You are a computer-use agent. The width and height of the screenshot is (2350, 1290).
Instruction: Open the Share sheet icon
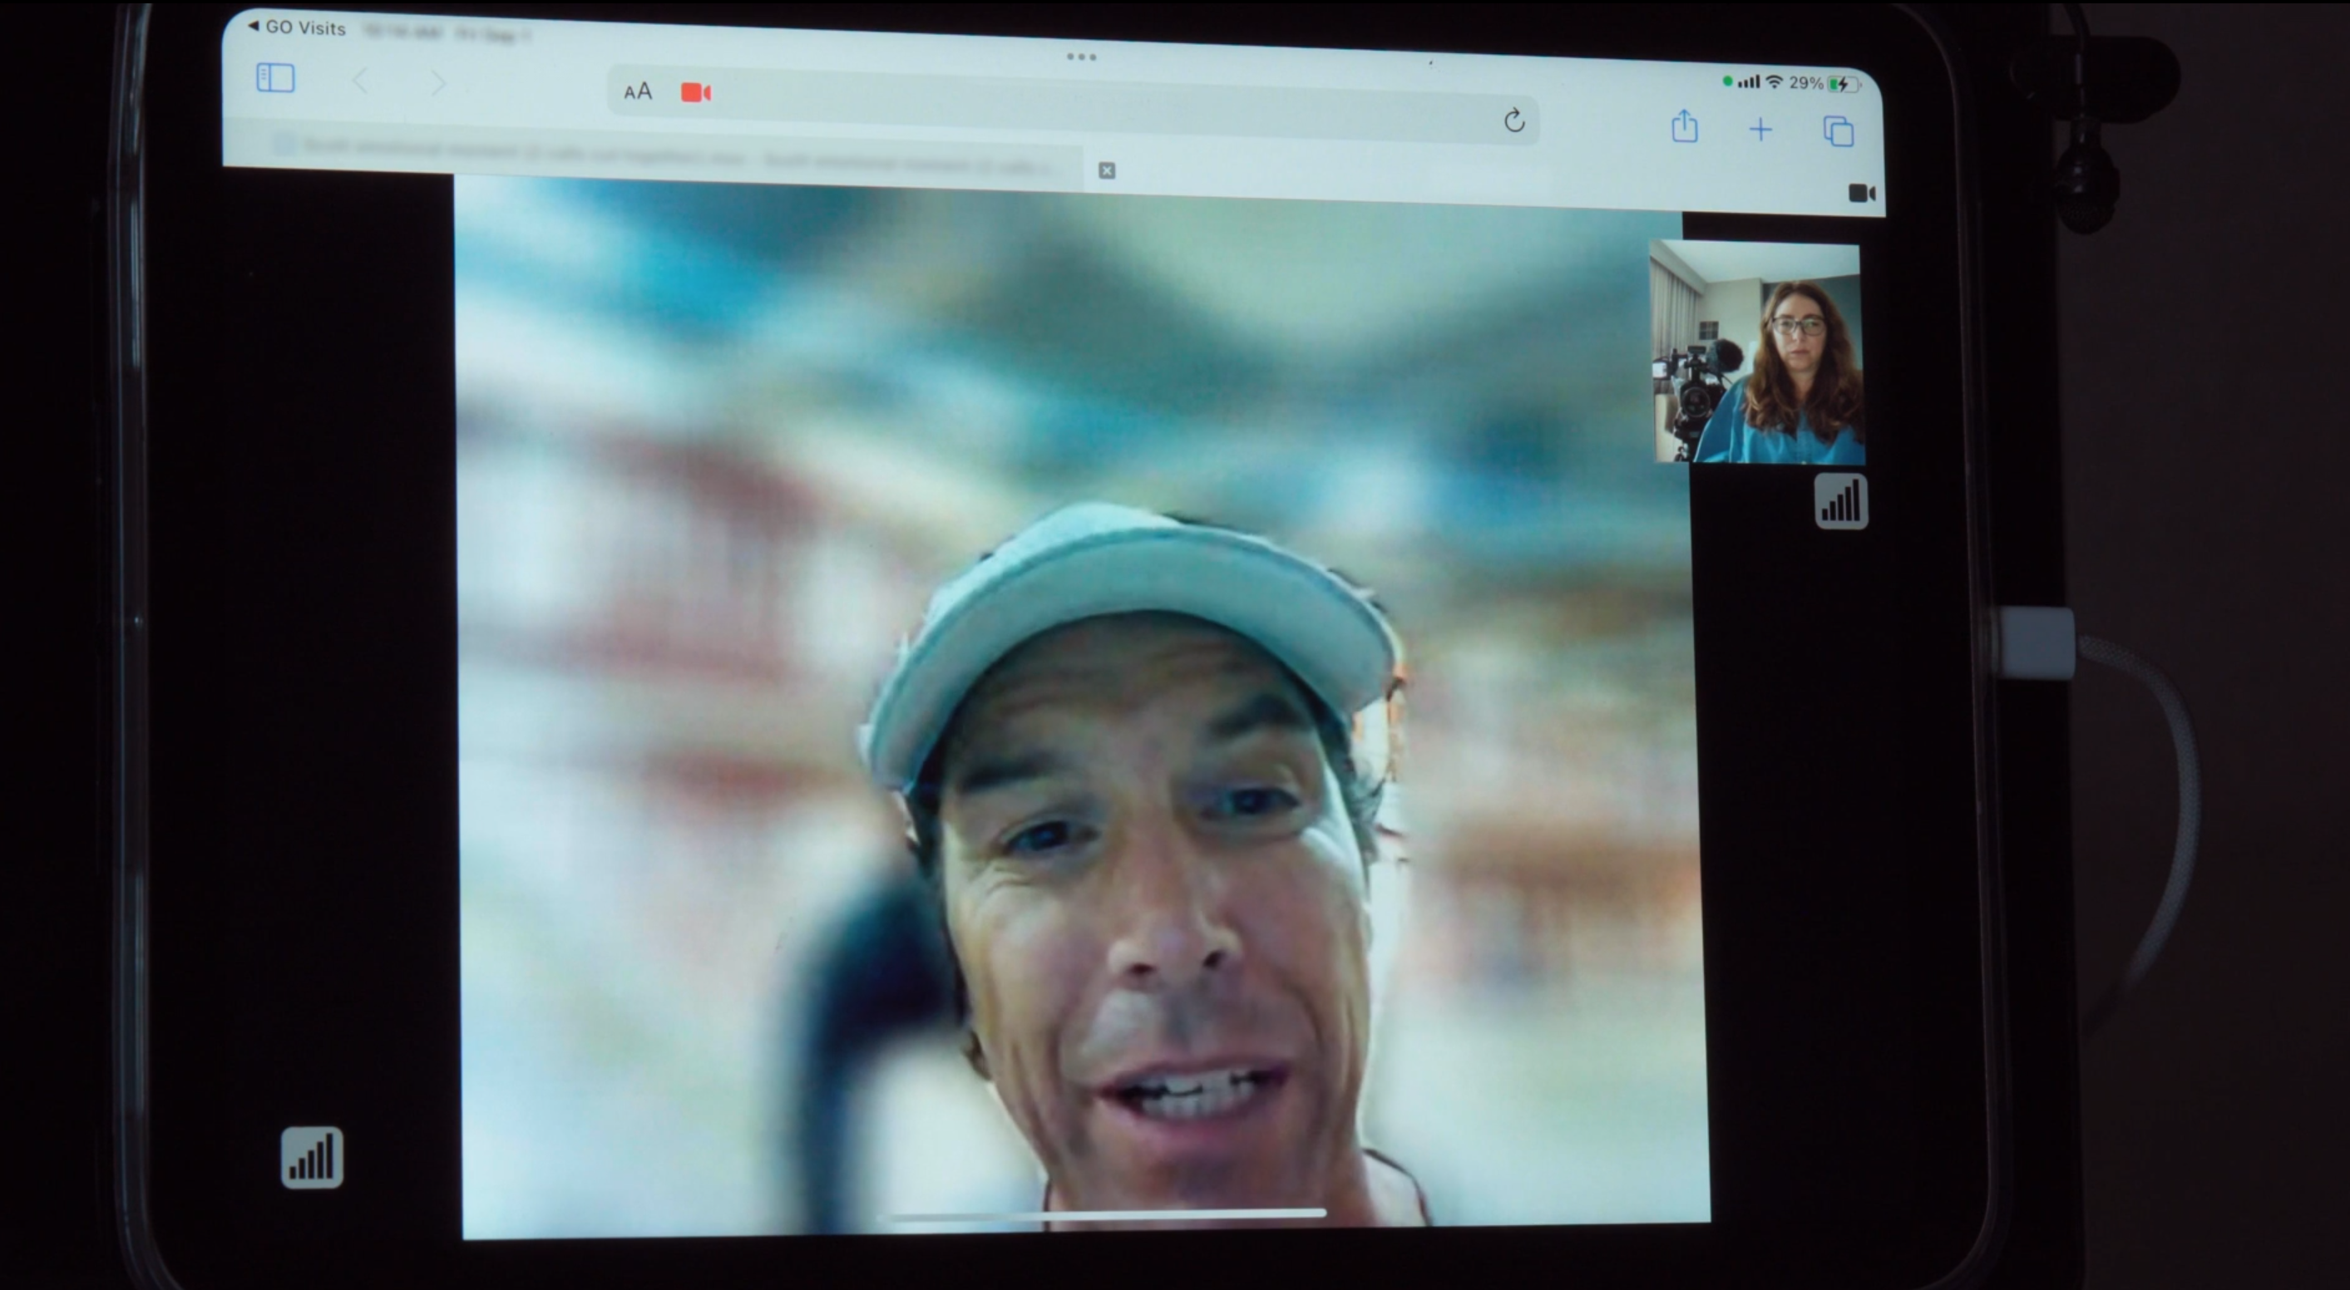point(1684,126)
